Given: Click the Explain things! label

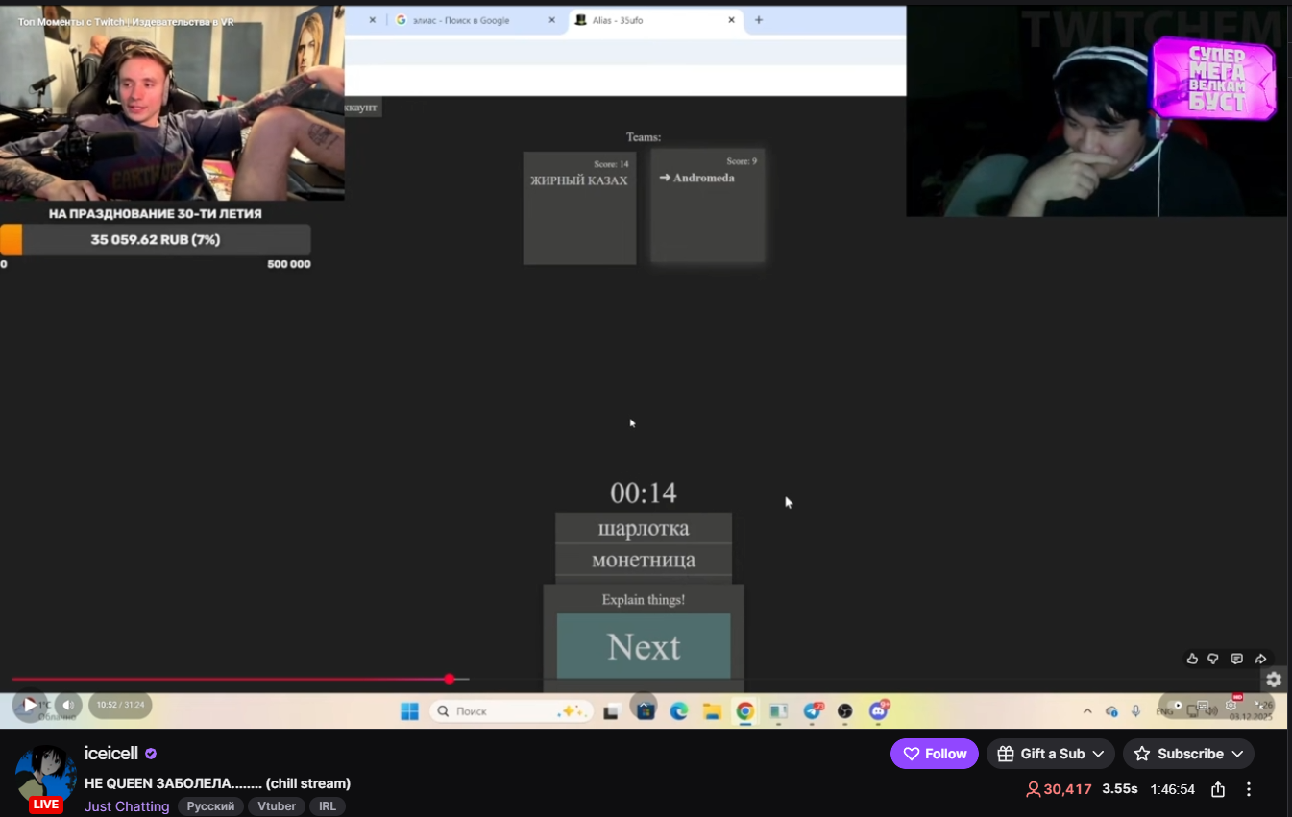Looking at the screenshot, I should pyautogui.click(x=644, y=600).
